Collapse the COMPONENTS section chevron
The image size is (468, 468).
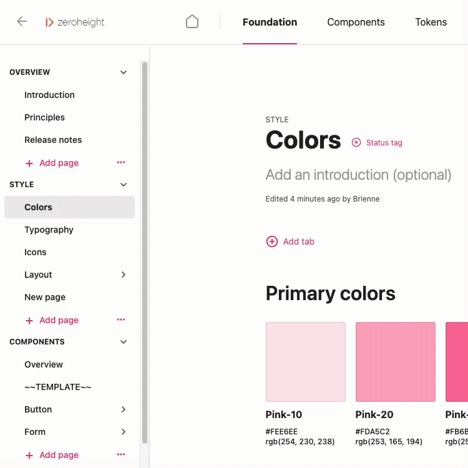[x=124, y=342]
